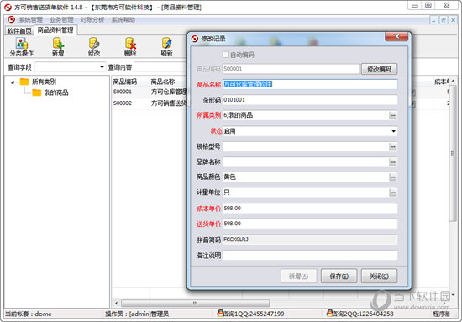Screen dimensions: 462x322
Task: Switch to the 软件首页 tab
Action: click(19, 30)
